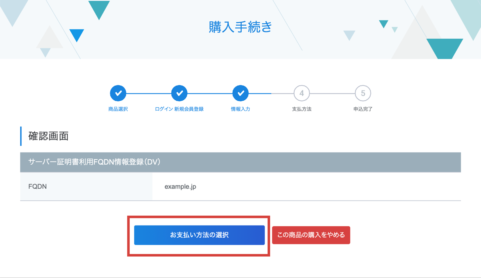Proceed with お支払い方法の選択 button
The width and height of the screenshot is (481, 278).
click(x=199, y=235)
